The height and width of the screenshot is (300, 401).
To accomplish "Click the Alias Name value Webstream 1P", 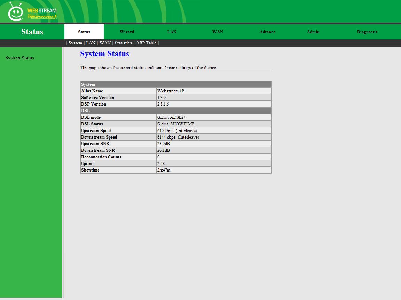I will click(171, 91).
